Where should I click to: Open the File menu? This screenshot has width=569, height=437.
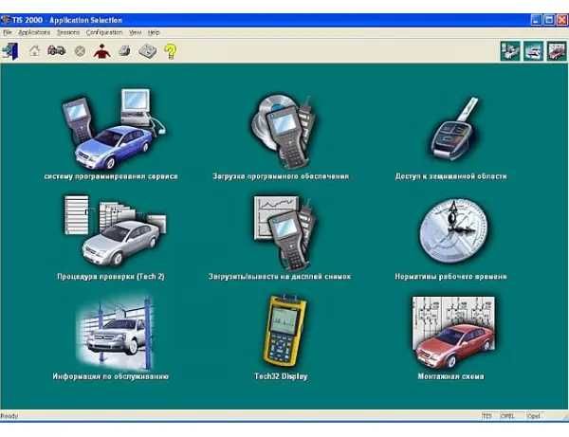8,32
